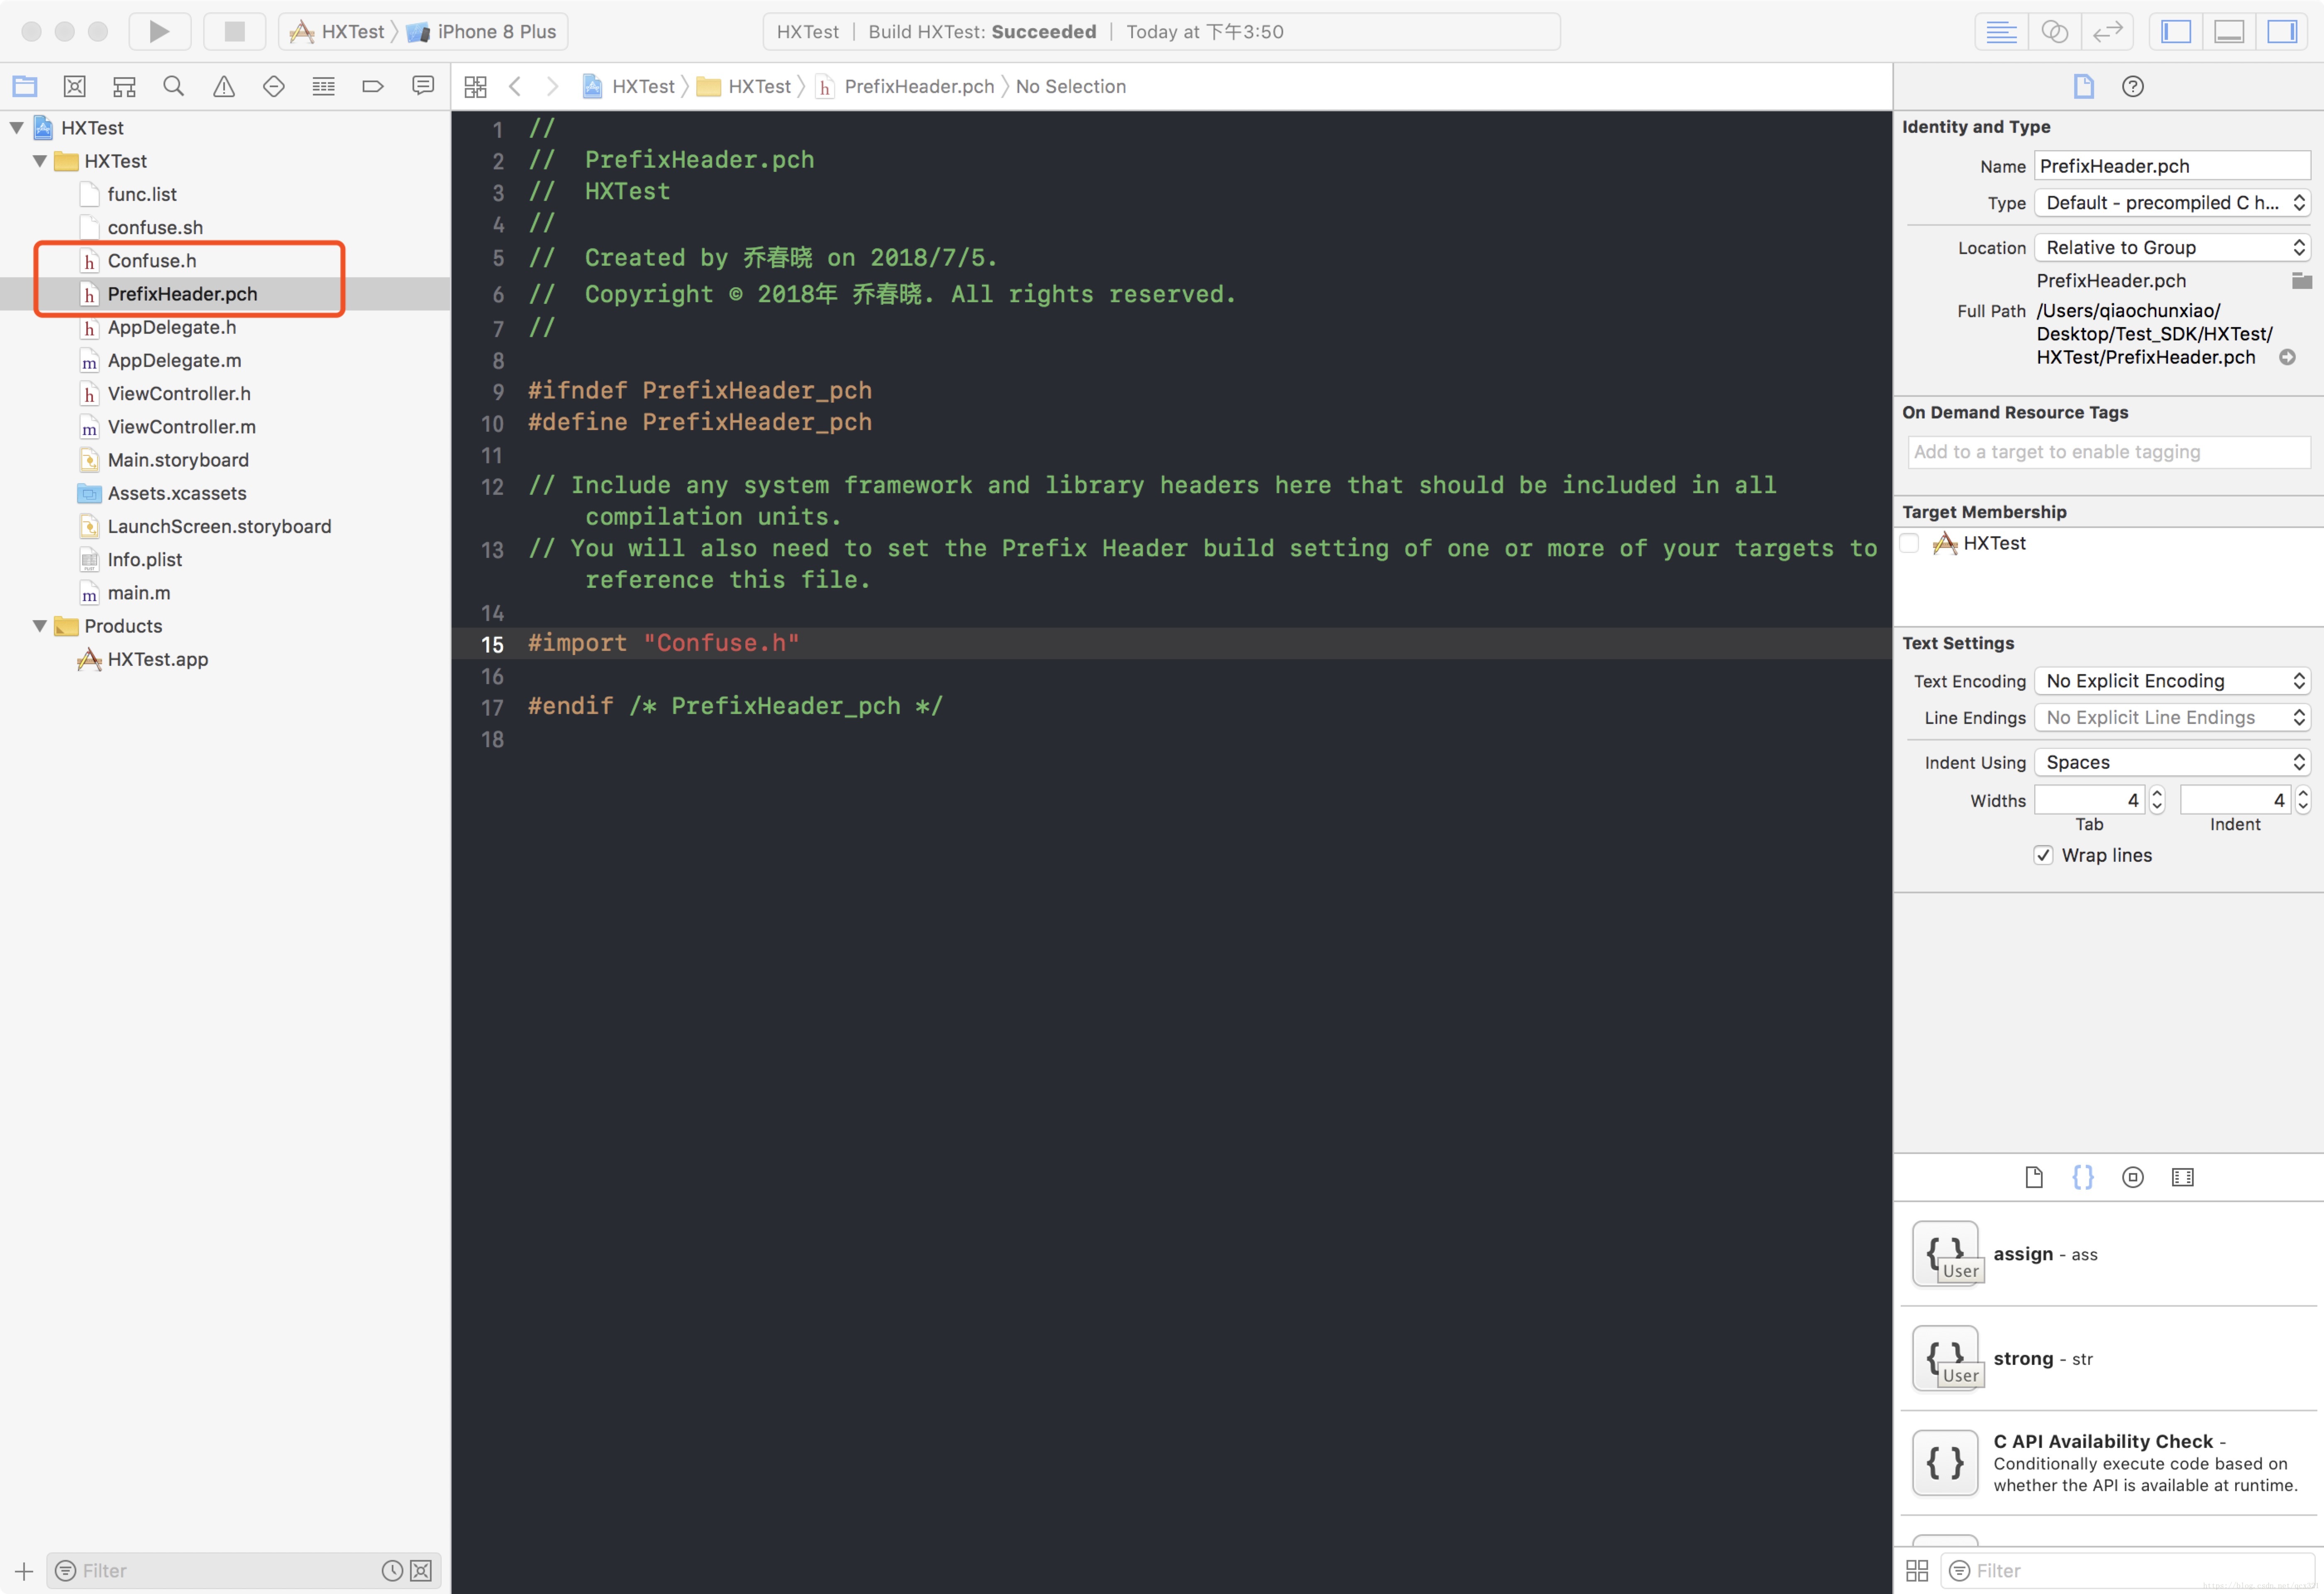The image size is (2324, 1594).
Task: Go forward in editor history
Action: pyautogui.click(x=552, y=87)
